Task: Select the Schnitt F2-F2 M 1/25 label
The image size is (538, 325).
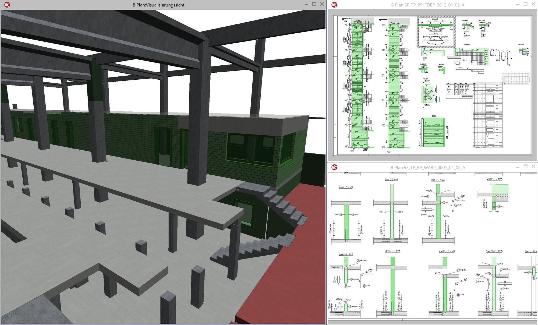Action: 447,252
